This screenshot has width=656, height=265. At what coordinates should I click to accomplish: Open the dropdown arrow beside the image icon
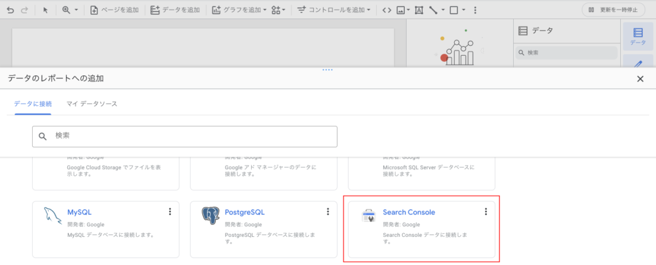coord(408,10)
